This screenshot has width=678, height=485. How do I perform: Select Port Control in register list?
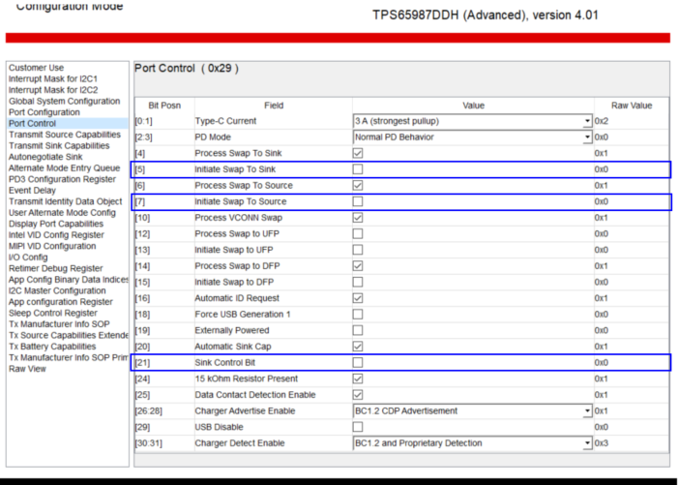coord(33,123)
